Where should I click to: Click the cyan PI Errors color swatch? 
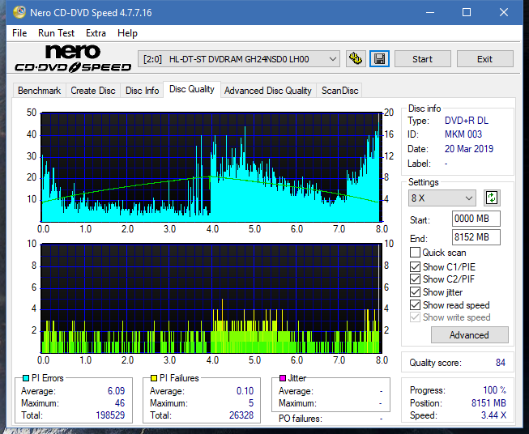(x=26, y=378)
